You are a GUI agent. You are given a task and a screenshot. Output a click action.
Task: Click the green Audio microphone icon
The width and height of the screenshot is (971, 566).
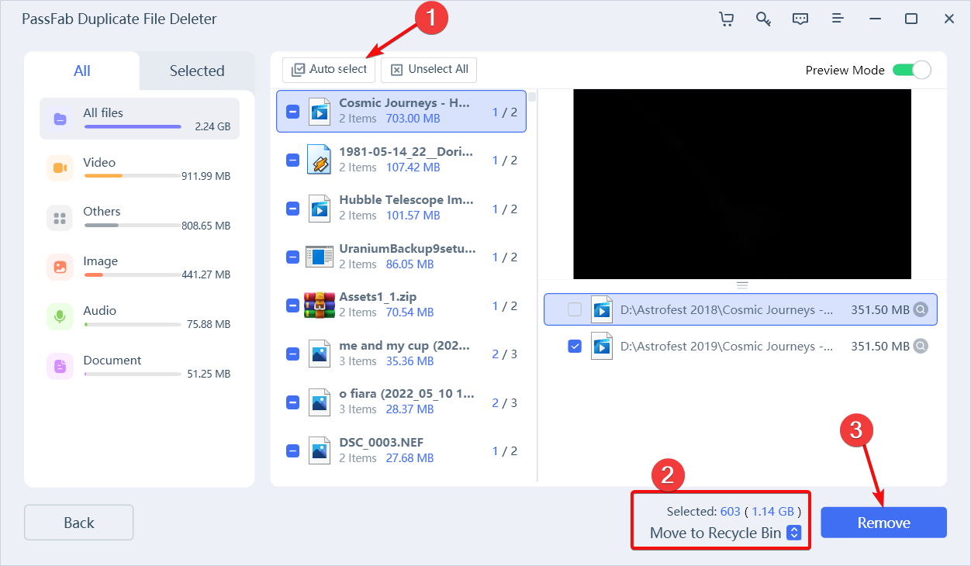click(60, 317)
